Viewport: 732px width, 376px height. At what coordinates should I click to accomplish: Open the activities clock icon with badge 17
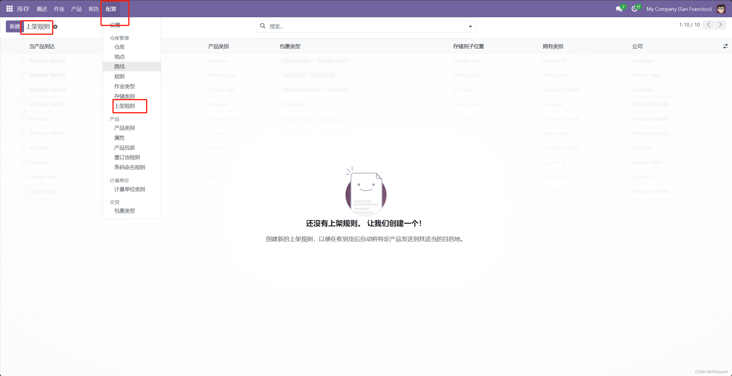pos(634,9)
